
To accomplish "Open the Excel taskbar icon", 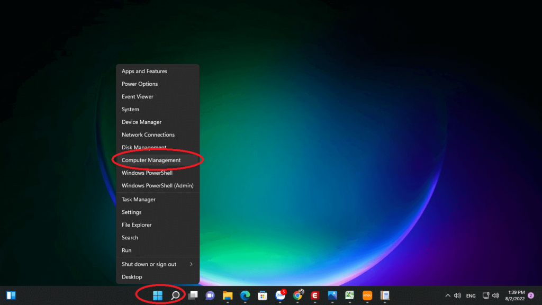I will click(x=350, y=295).
